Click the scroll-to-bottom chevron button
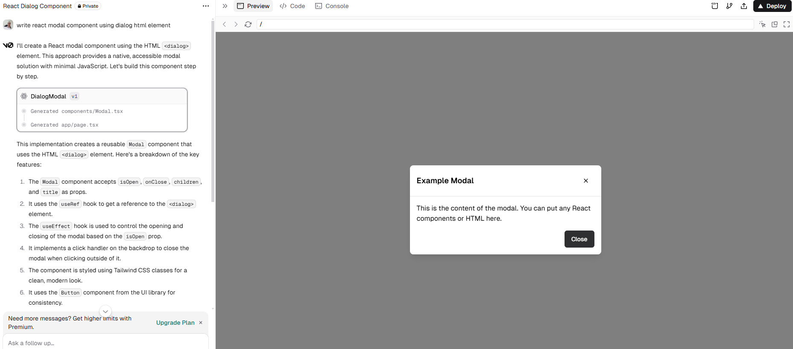This screenshot has height=349, width=793. [105, 311]
